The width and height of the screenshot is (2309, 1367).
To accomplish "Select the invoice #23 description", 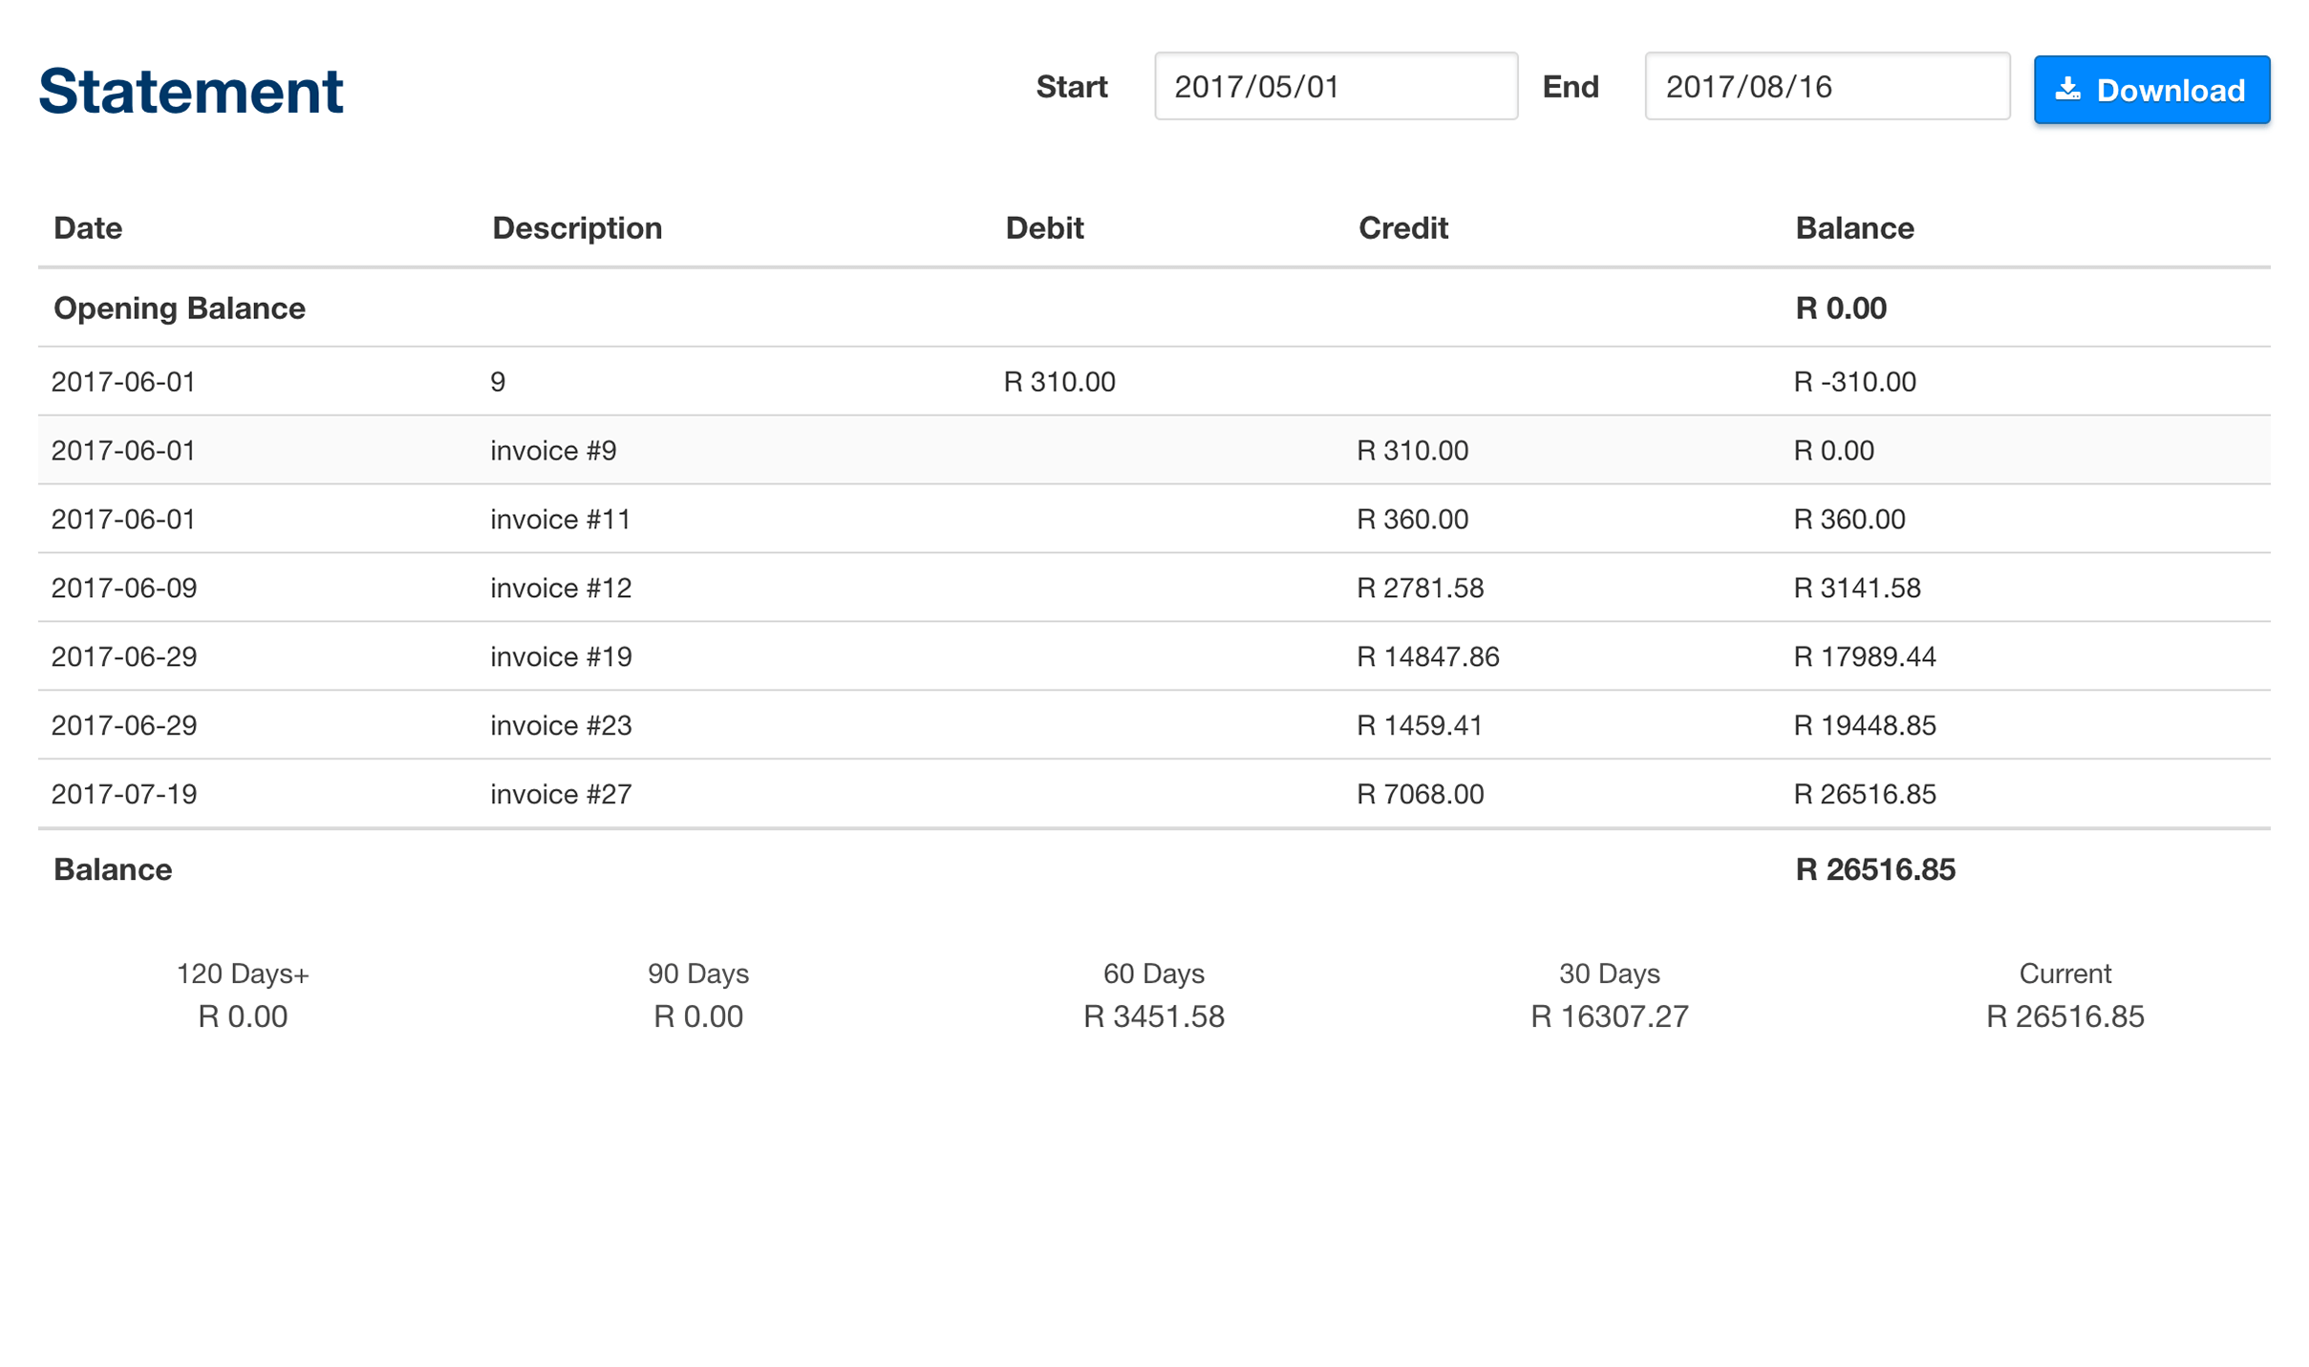I will tap(562, 726).
